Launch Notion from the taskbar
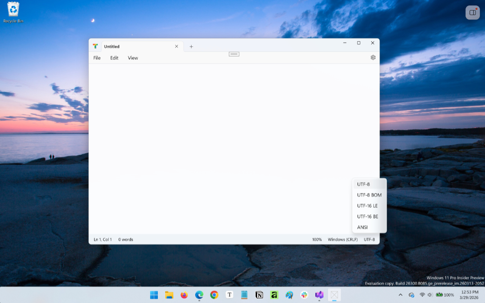Screen dimensions: 485x303 click(259, 295)
